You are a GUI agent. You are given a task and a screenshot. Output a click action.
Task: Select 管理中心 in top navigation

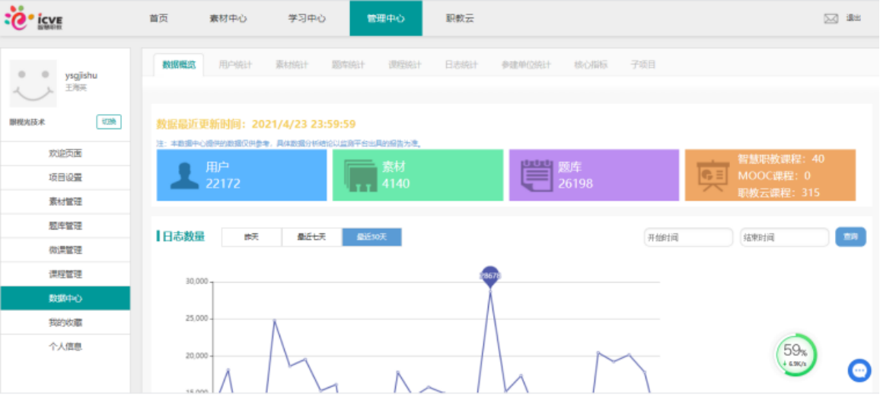point(386,18)
